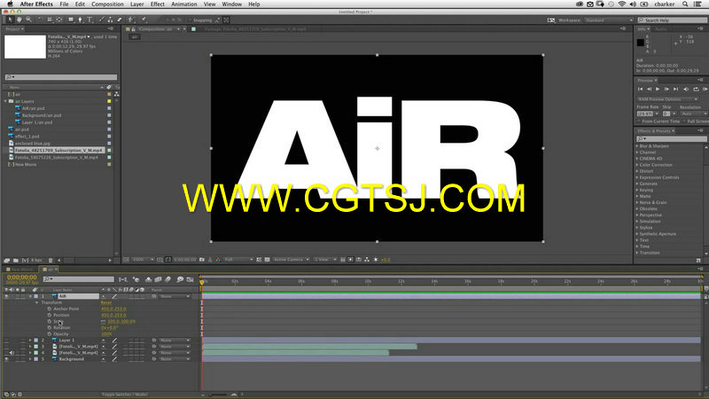Image resolution: width=709 pixels, height=399 pixels.
Task: Select the Roto Brush tool
Action: click(x=131, y=20)
